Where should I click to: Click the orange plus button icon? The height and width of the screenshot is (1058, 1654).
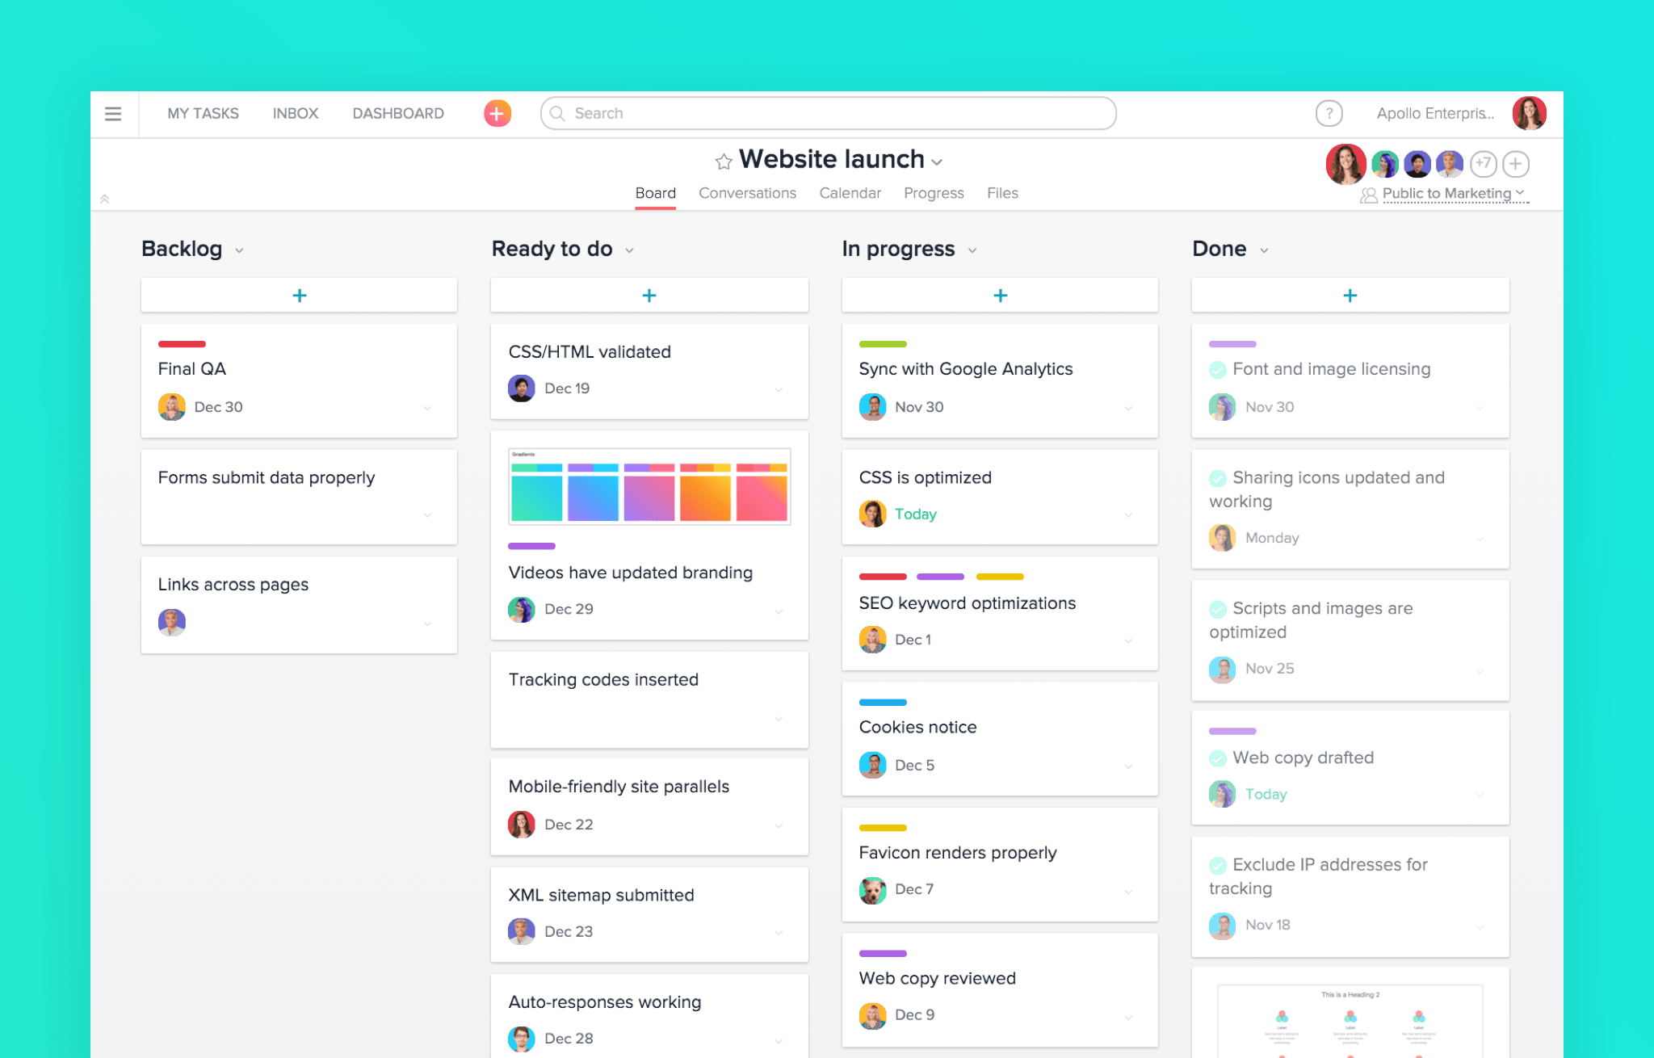pos(497,113)
